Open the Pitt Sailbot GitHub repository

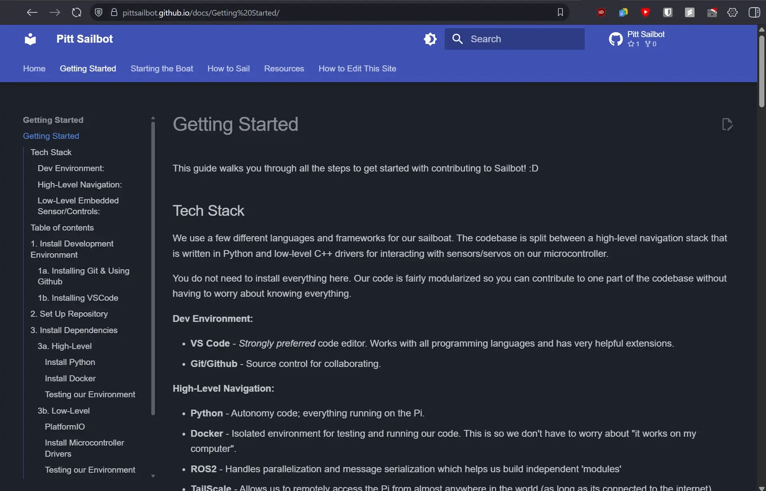pos(637,39)
